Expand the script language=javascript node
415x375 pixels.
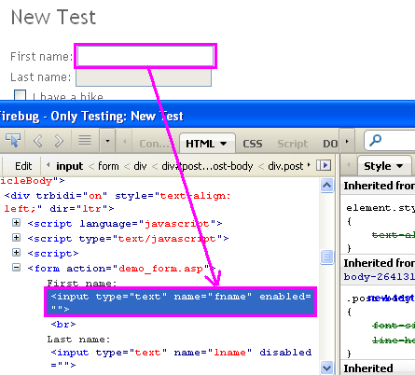pyautogui.click(x=16, y=223)
